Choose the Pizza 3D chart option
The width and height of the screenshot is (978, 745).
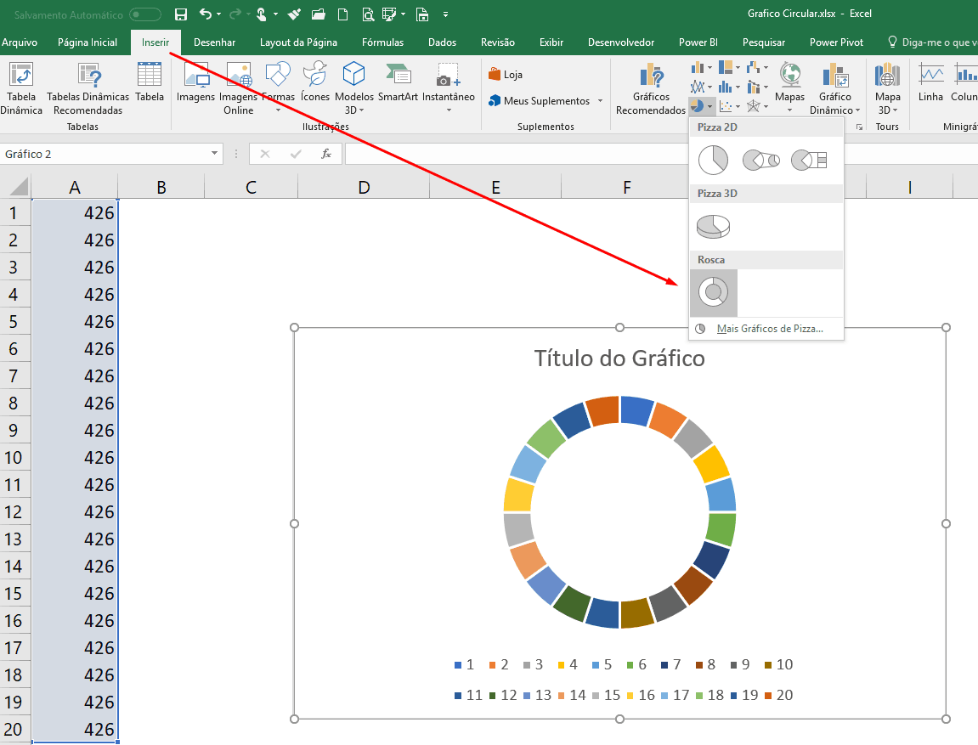[713, 226]
